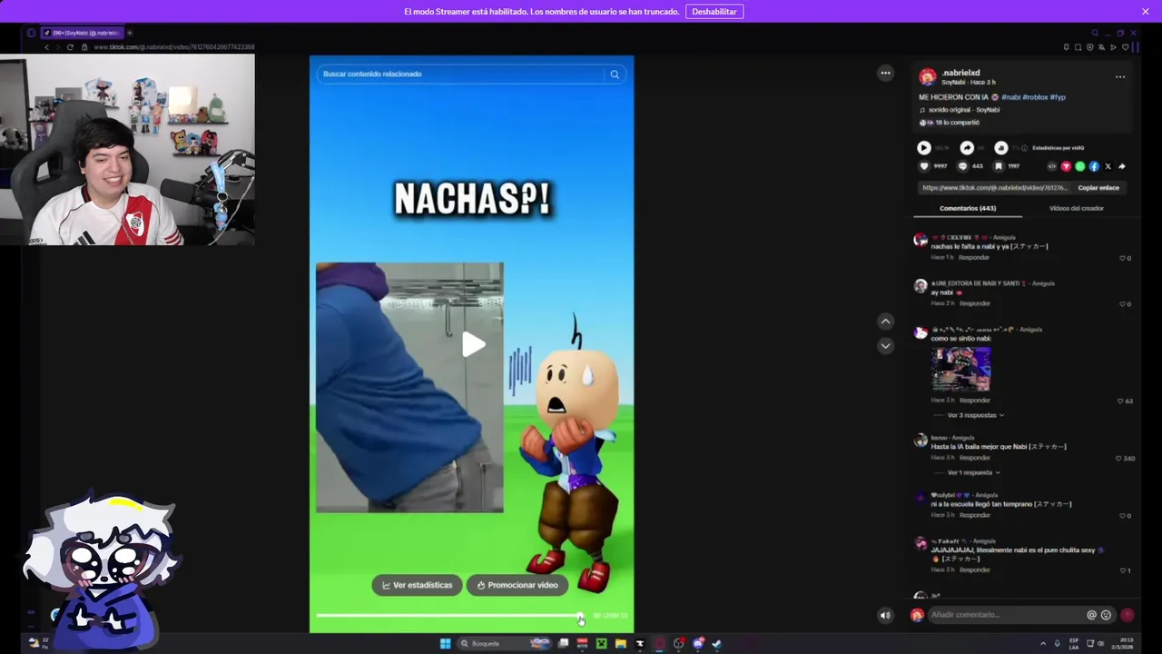
Task: Click the search magnifier in related content bar
Action: pos(615,74)
